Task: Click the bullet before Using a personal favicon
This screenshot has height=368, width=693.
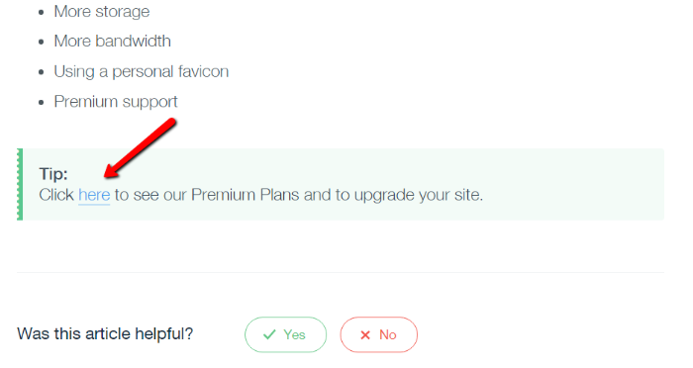Action: coord(42,72)
